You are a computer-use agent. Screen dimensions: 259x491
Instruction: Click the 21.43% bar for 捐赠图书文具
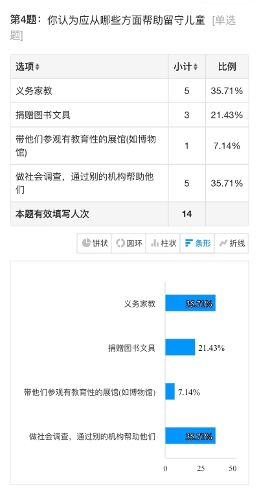[x=180, y=347]
